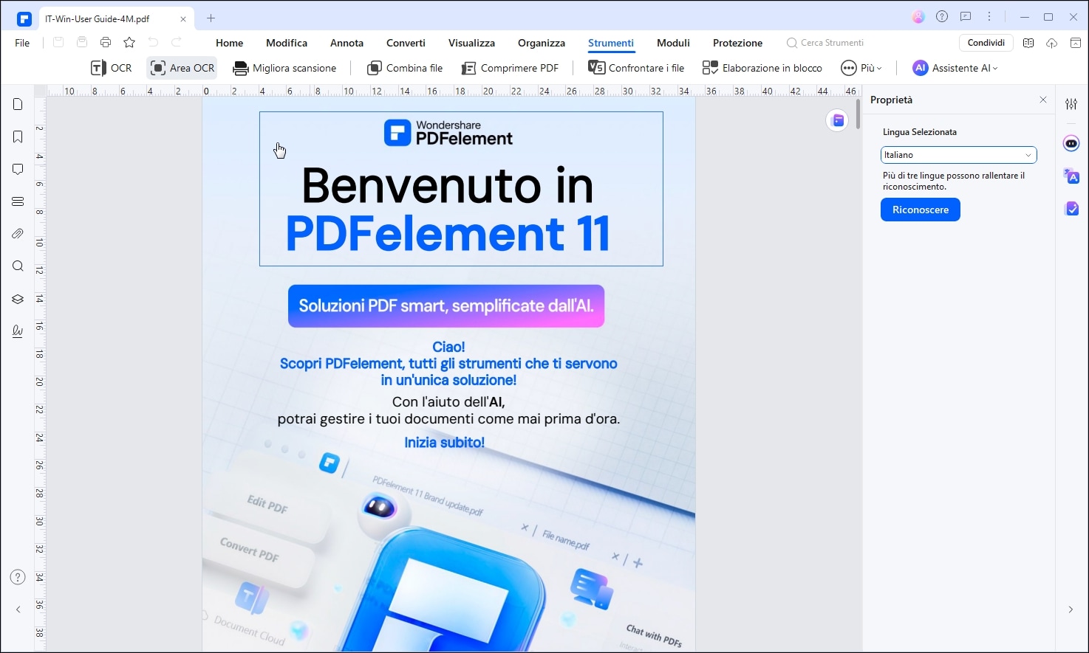Add a new tab with plus button
Screen dimensions: 1089x653
211,18
